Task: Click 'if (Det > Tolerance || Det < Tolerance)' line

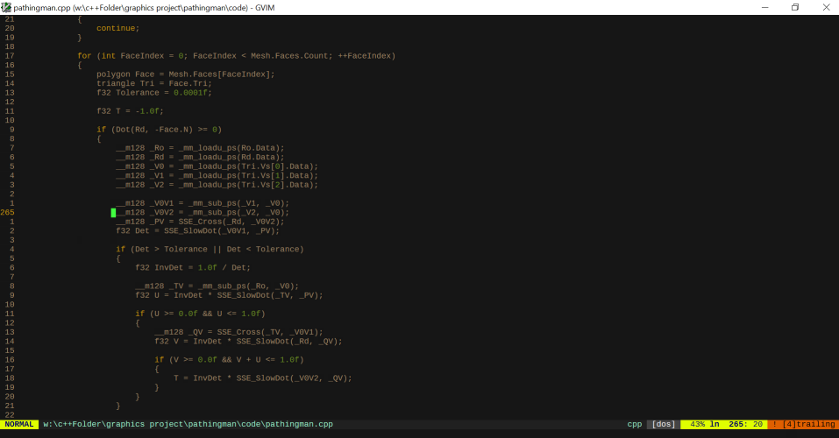Action: 210,249
